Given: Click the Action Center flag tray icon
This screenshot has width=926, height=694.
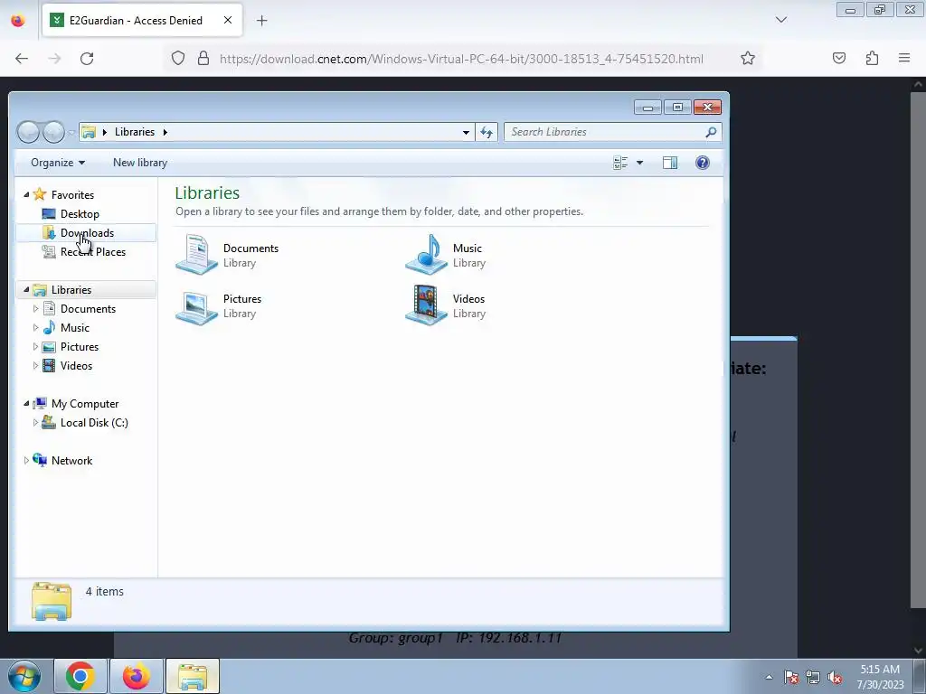Looking at the screenshot, I should [x=791, y=678].
